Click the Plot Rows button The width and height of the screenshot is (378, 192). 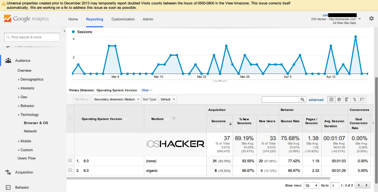click(81, 99)
